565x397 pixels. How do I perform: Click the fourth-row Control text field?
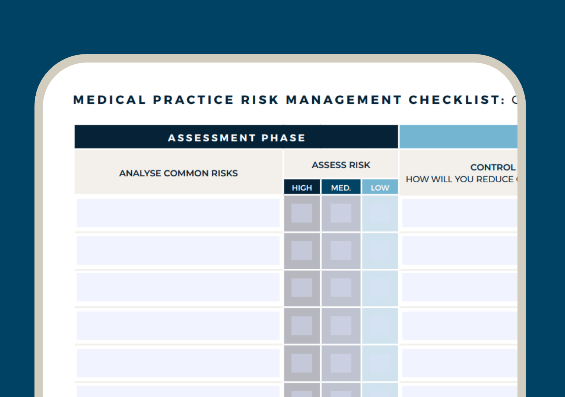pos(460,326)
